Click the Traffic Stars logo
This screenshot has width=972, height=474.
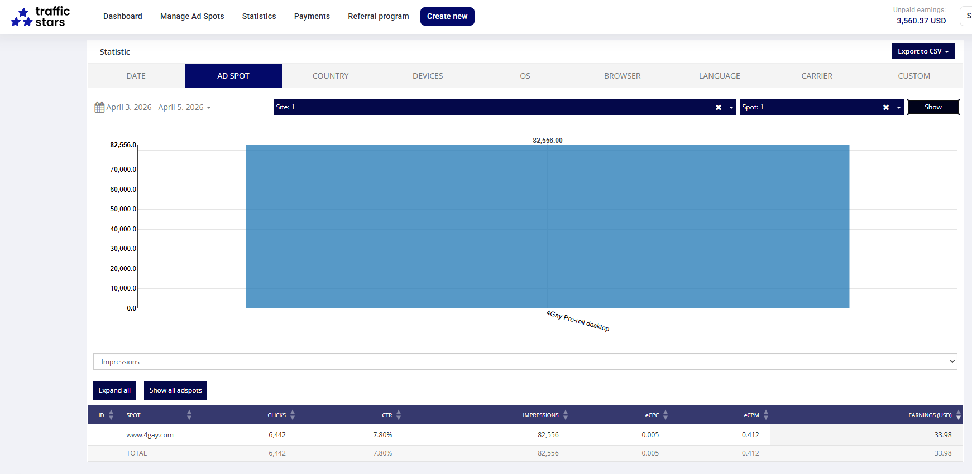point(41,17)
